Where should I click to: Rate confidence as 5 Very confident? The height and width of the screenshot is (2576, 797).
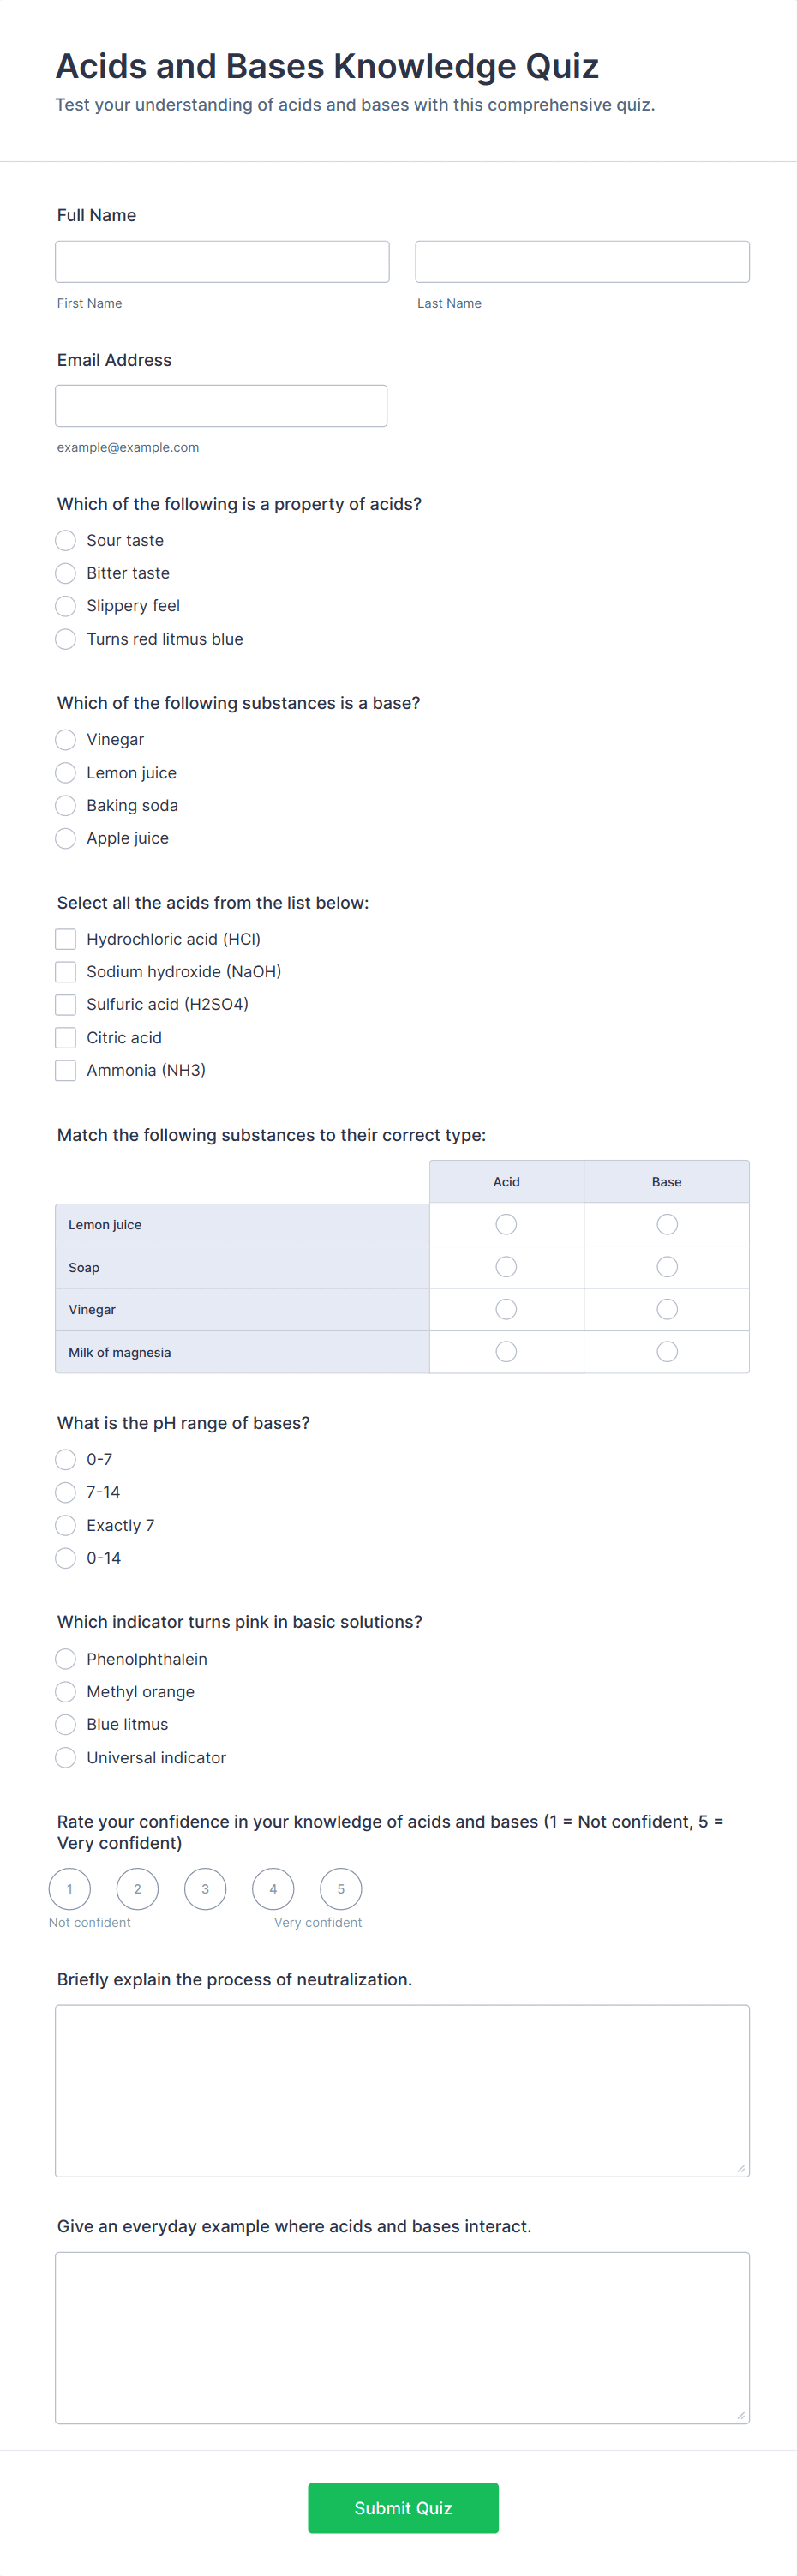tap(341, 1889)
